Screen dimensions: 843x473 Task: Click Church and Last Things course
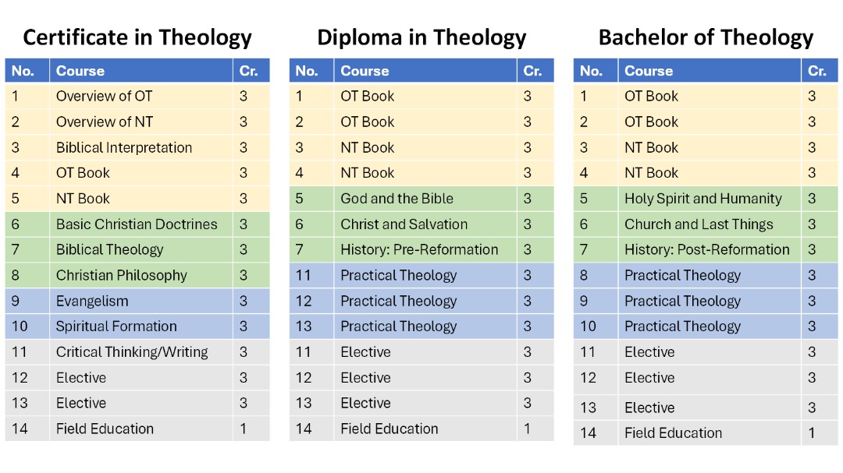(x=699, y=224)
